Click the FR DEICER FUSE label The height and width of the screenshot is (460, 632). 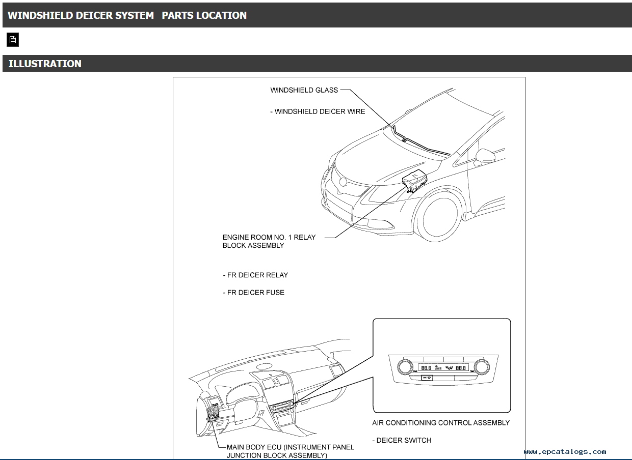pos(253,293)
